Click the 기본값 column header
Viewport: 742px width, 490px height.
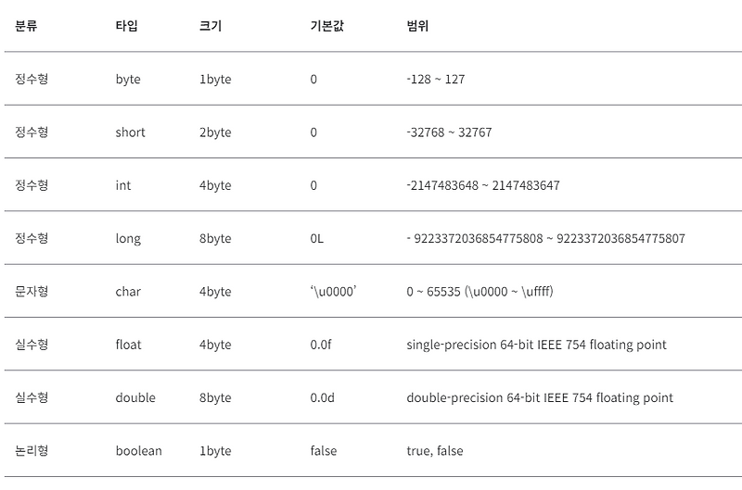pos(327,26)
